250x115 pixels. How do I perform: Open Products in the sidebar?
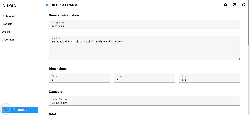click(7, 24)
